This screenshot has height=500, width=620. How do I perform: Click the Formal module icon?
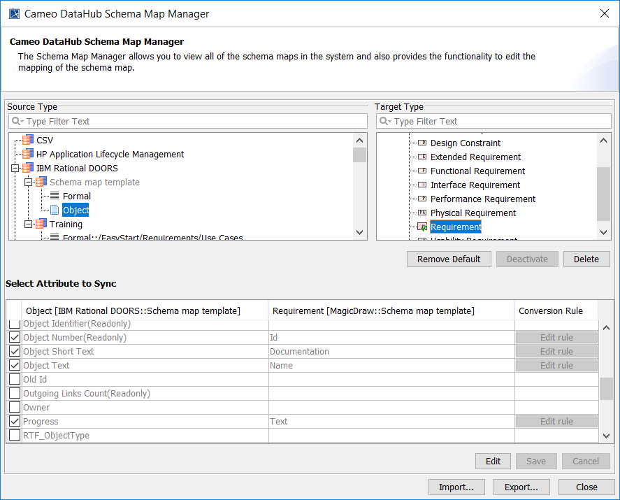coord(55,197)
